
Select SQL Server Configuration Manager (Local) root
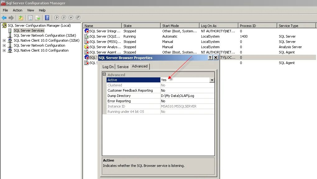(x=39, y=25)
